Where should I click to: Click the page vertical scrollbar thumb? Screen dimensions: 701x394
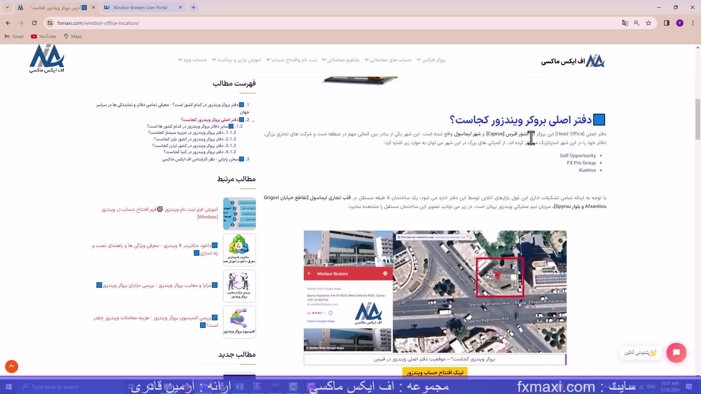pos(698,119)
